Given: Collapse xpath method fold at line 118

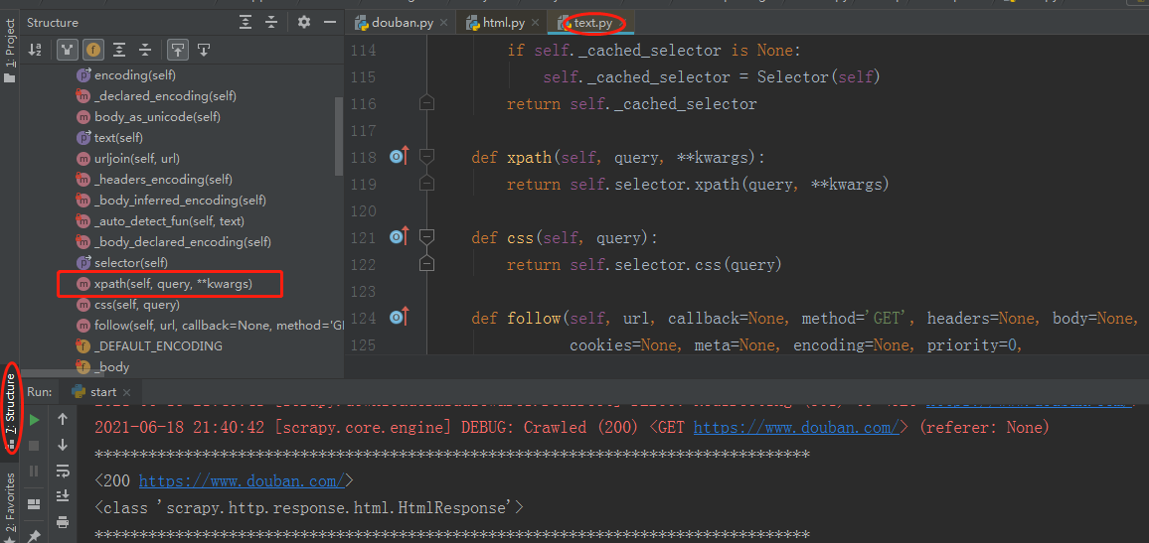Looking at the screenshot, I should tap(426, 157).
